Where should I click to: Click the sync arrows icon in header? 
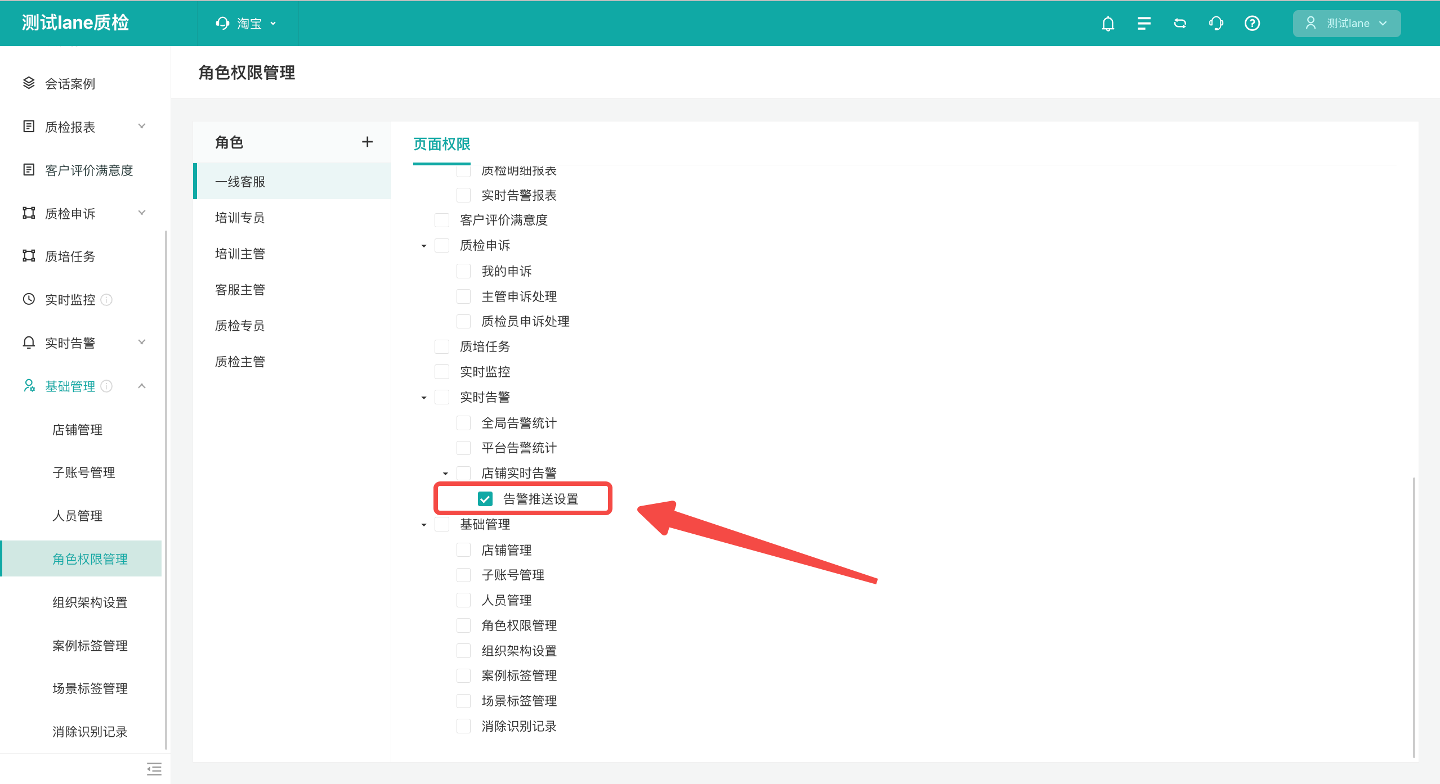[x=1180, y=23]
